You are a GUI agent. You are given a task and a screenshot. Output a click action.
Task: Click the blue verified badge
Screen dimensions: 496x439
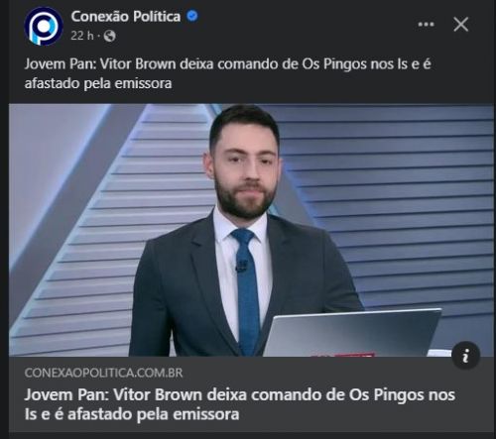(192, 16)
